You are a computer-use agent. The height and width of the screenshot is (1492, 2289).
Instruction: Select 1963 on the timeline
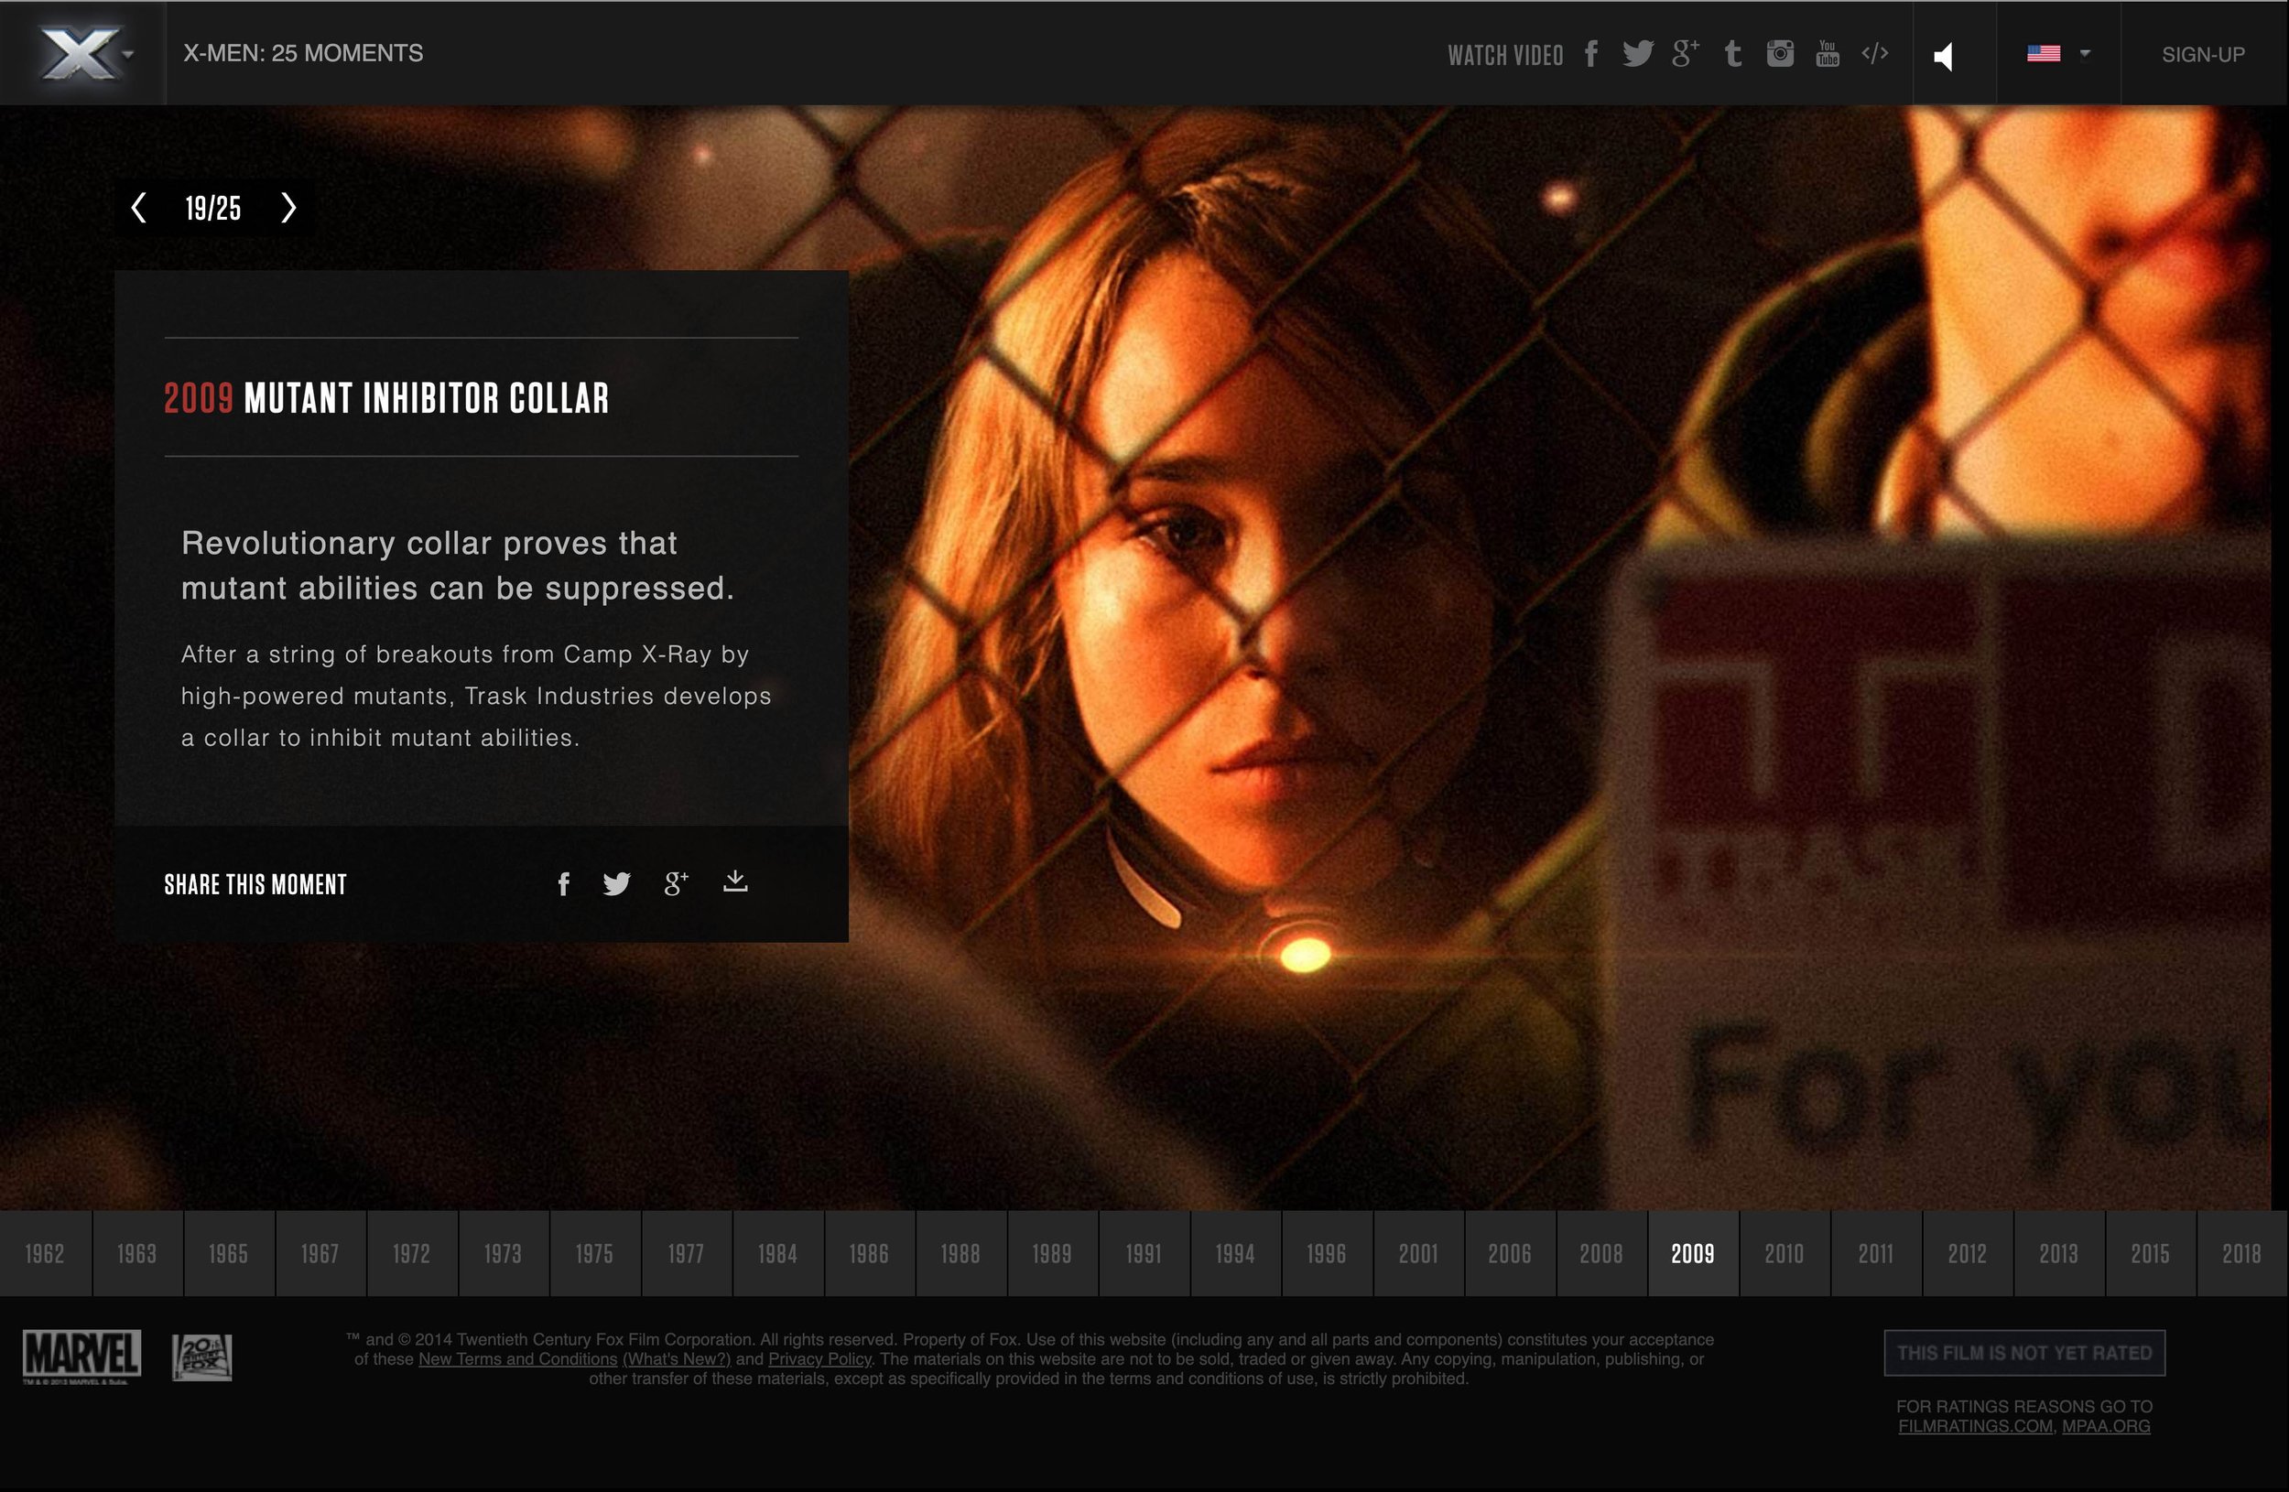[x=136, y=1254]
